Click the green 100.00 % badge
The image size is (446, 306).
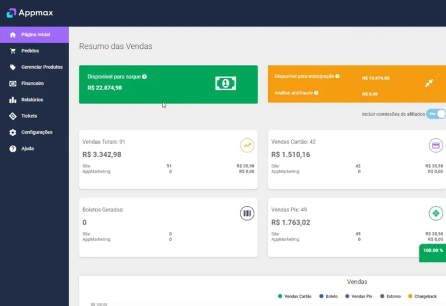[432, 251]
